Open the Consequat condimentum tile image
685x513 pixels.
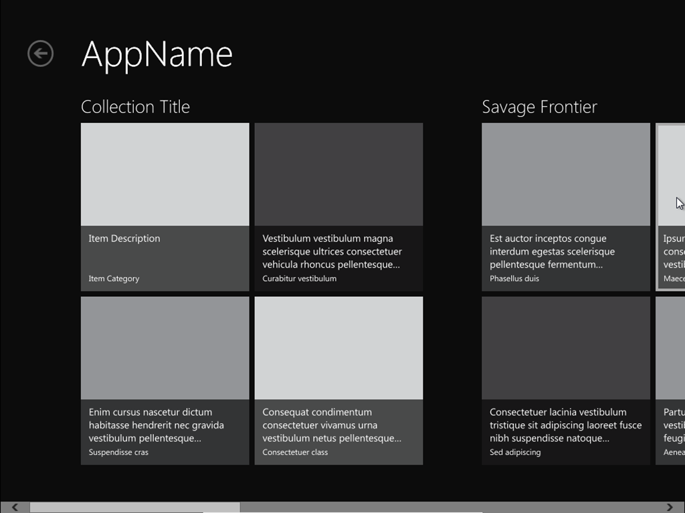338,348
